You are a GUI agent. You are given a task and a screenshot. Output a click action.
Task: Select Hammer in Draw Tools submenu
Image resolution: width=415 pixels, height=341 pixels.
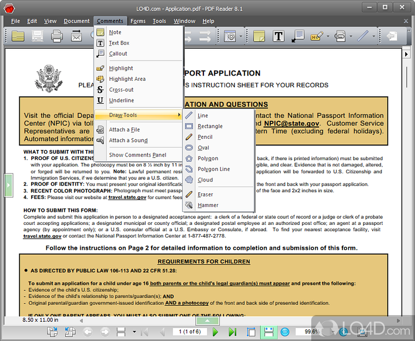(218, 205)
